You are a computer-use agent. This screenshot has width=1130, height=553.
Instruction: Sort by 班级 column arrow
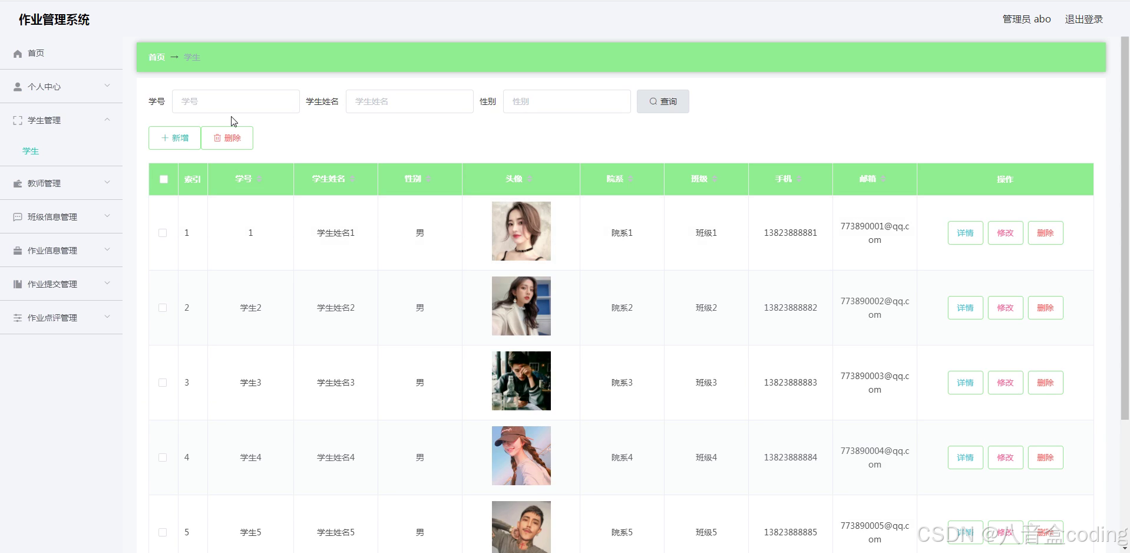715,179
